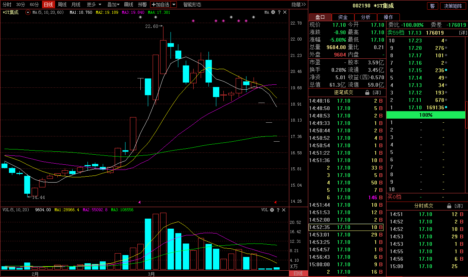The height and width of the screenshot is (277, 468).
Task: Select the 日线 daily chart
Action: (48, 4)
